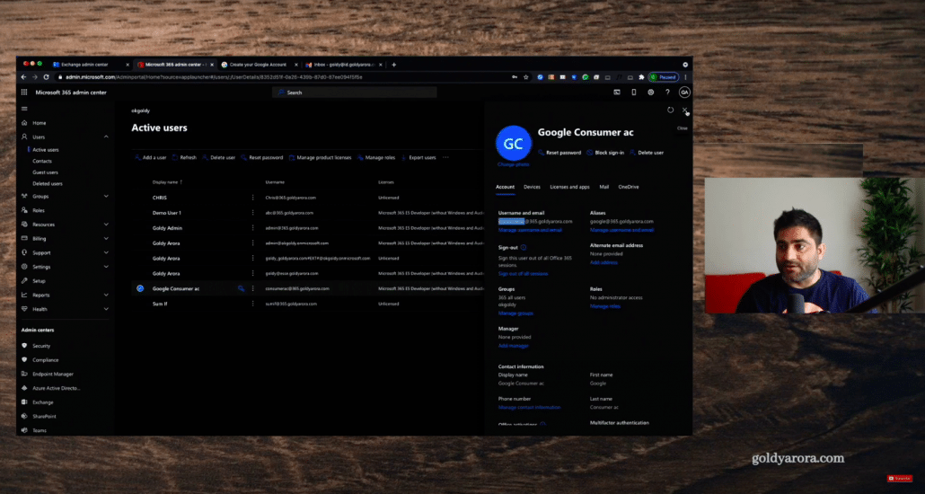This screenshot has width=925, height=494.
Task: Click Export users in the toolbar
Action: point(418,157)
